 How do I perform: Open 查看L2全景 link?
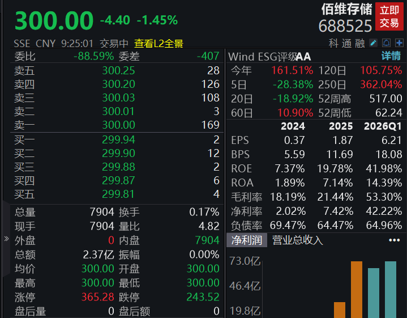tap(159, 44)
